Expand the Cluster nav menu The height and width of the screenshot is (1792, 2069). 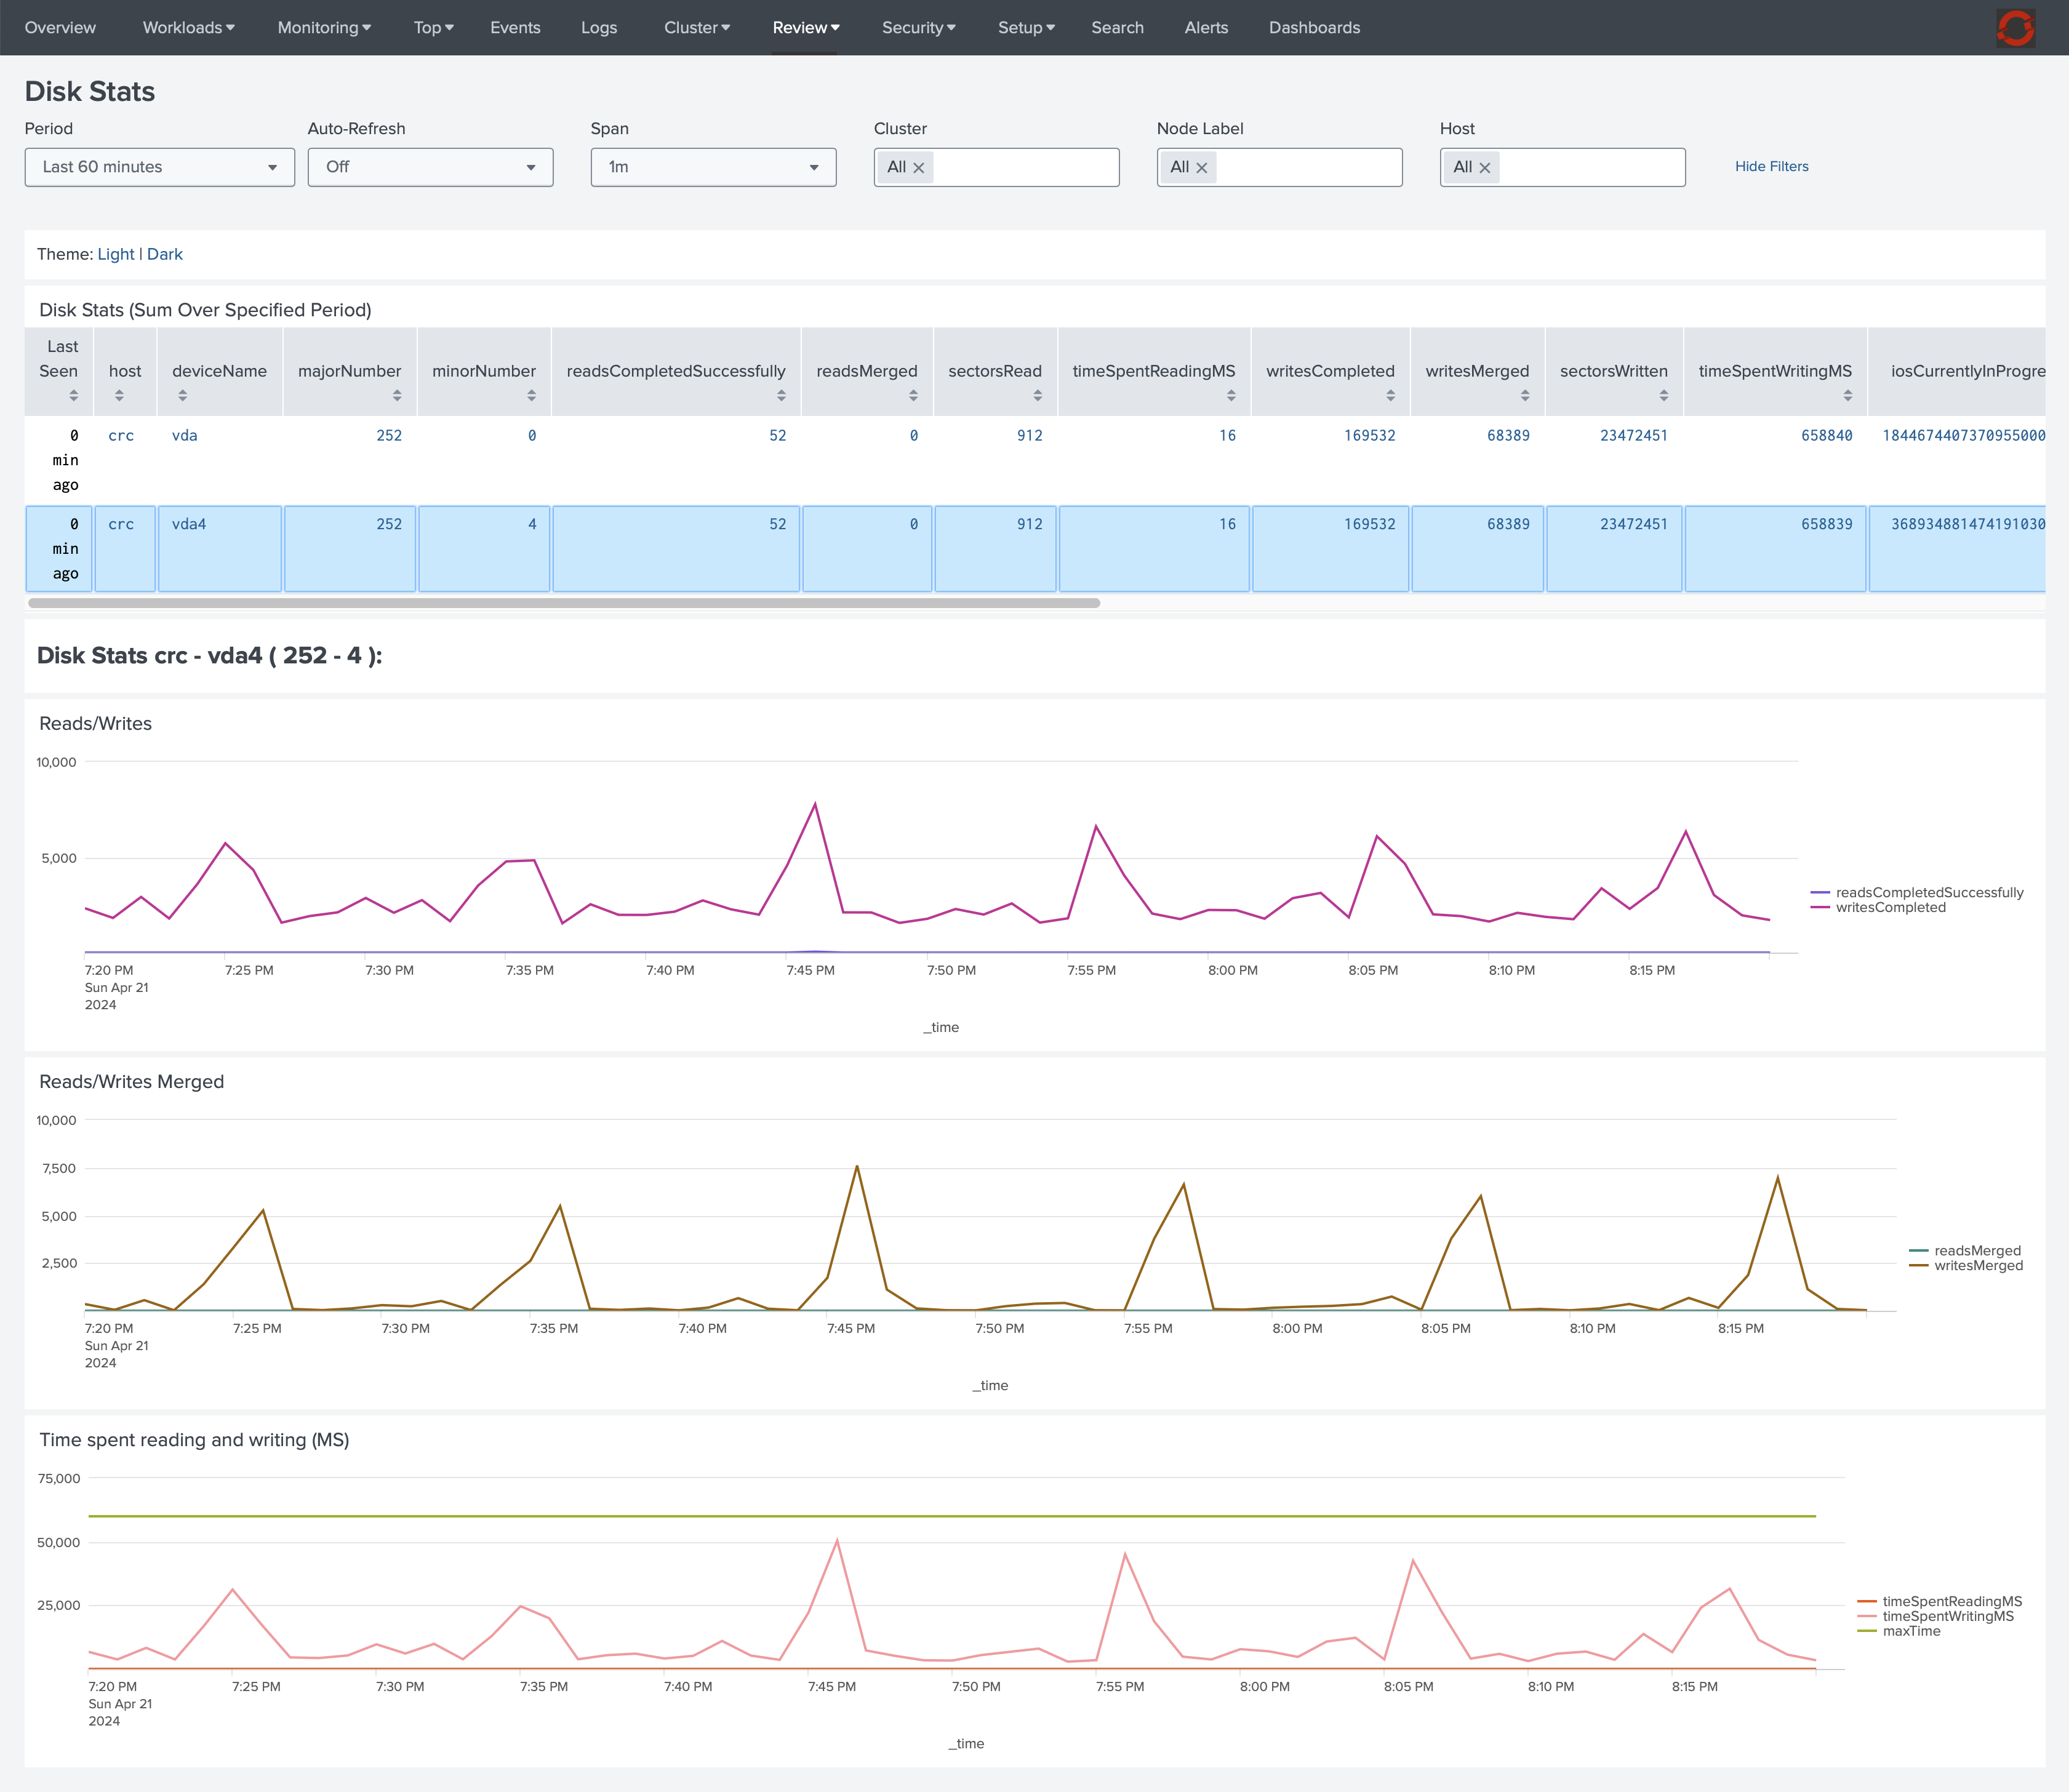[697, 28]
